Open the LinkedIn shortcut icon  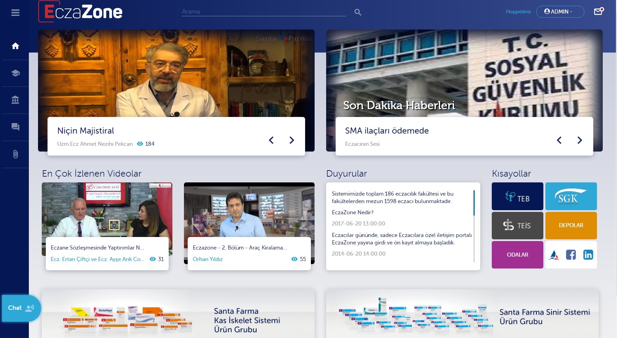(588, 255)
